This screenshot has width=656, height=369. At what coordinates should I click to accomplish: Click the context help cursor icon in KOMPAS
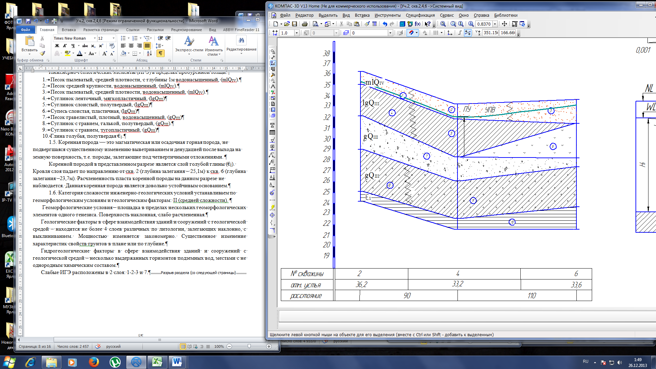[427, 24]
